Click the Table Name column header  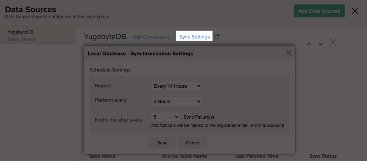102,156
